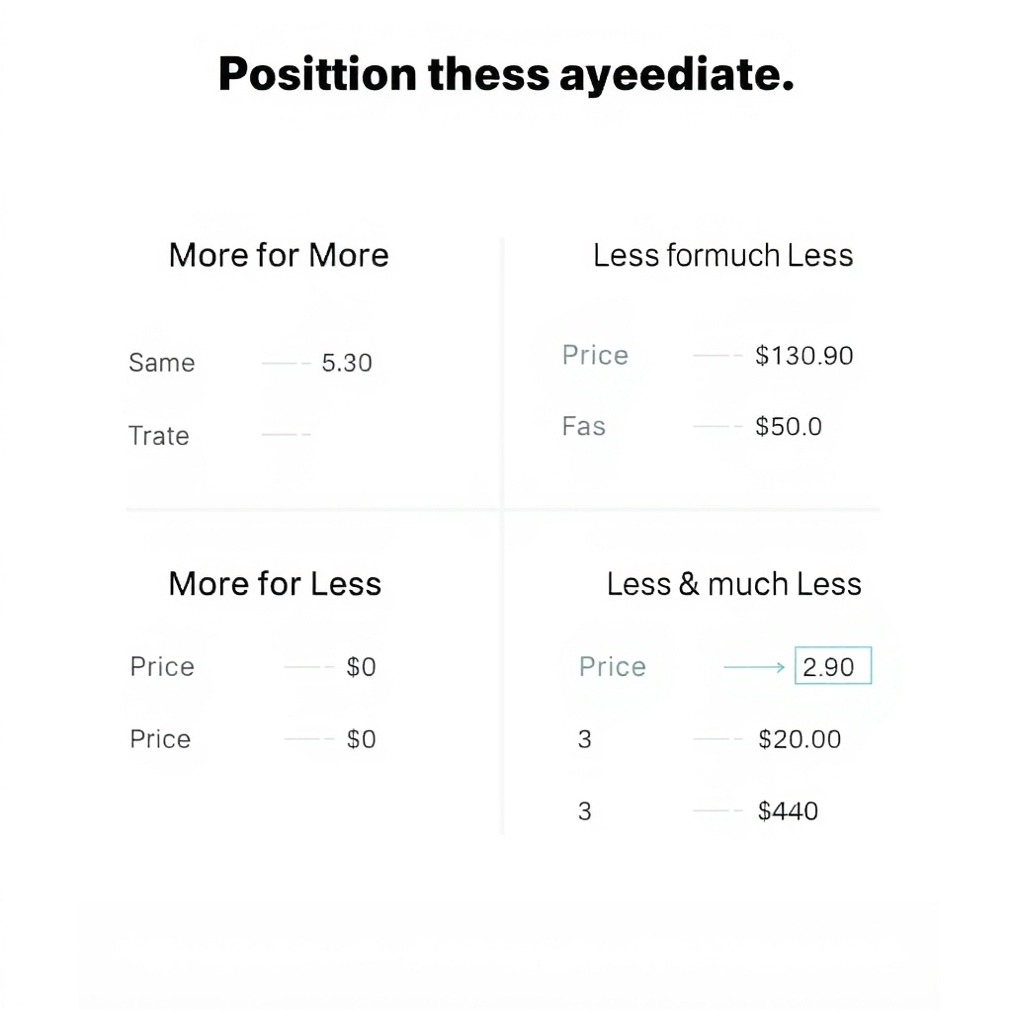Click the $130.90 price value
The image size is (1012, 1012).
[804, 356]
